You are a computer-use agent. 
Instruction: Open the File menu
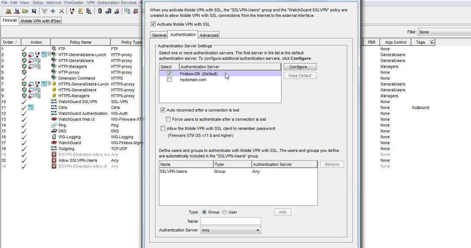(4, 3)
